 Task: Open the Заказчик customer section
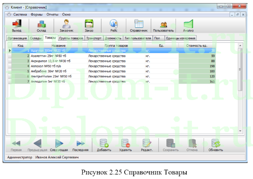click(x=66, y=25)
